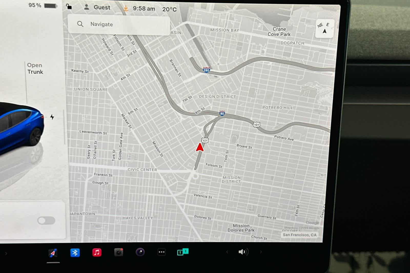Tap Open Trunk
This screenshot has height=273, width=410.
pos(35,68)
